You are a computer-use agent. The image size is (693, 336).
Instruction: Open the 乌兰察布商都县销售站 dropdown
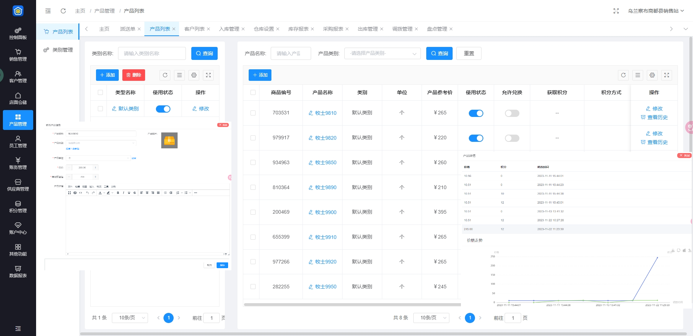(x=655, y=11)
